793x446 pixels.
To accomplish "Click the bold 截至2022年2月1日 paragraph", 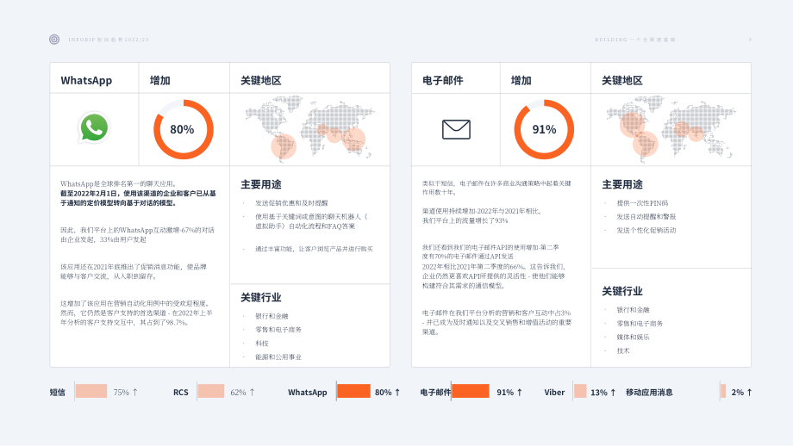I will (138, 198).
